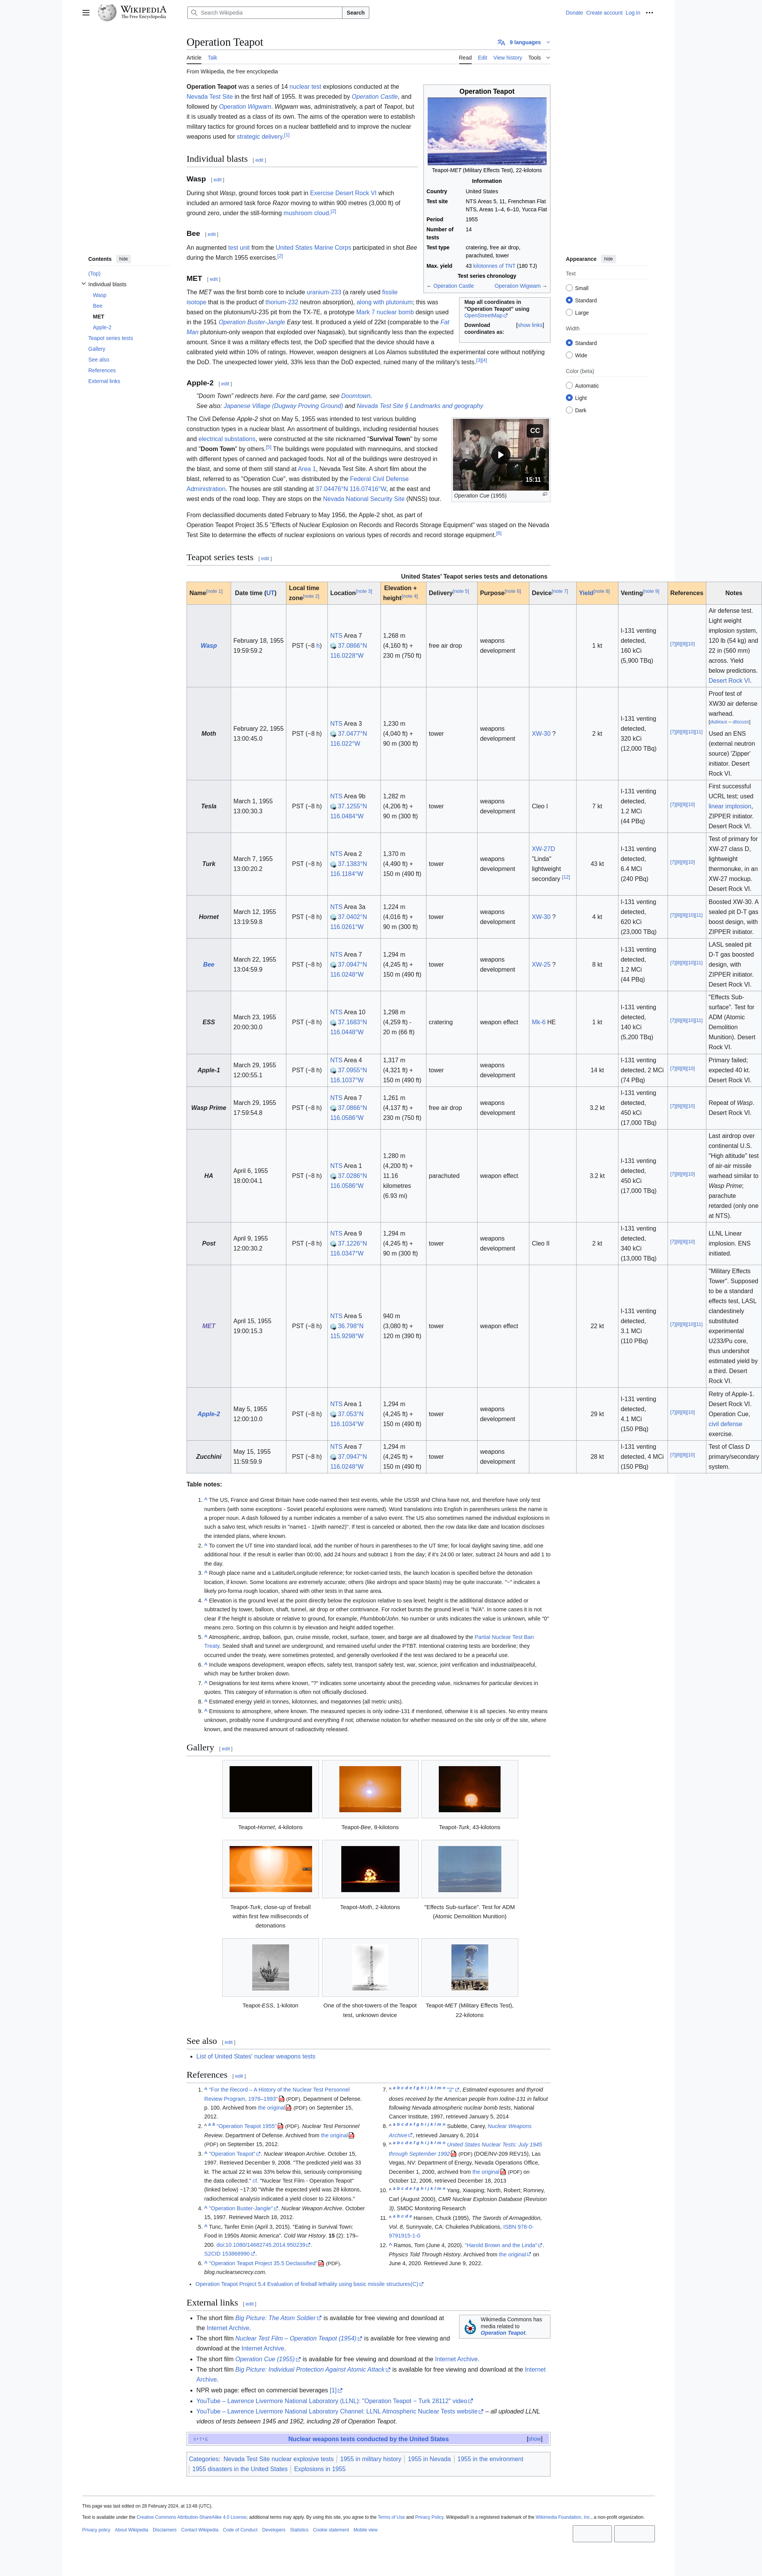Play the Operation Cue video
762x2576 pixels.
click(500, 454)
